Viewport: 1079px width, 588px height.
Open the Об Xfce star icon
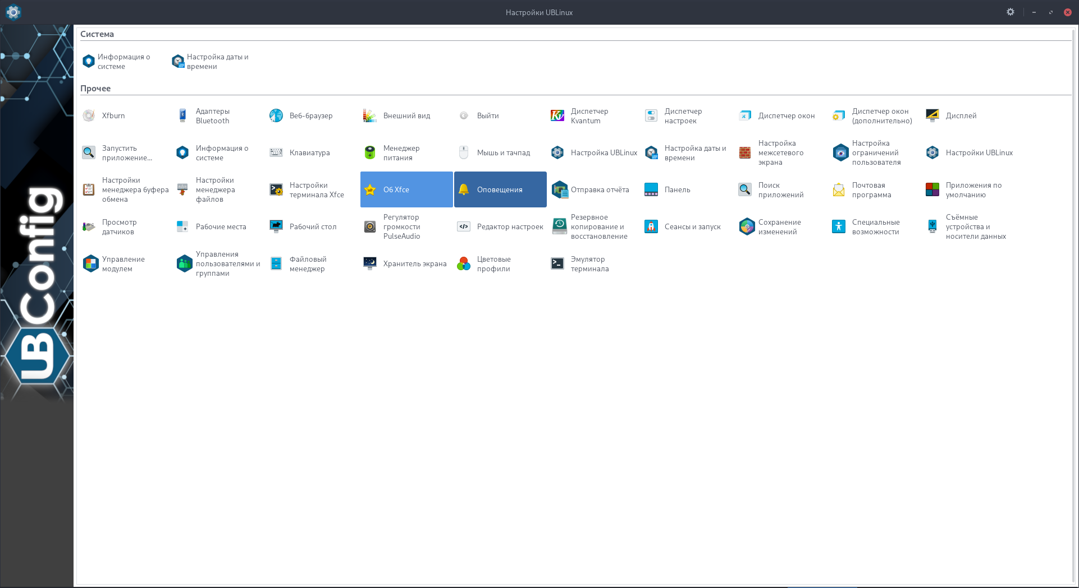(370, 190)
